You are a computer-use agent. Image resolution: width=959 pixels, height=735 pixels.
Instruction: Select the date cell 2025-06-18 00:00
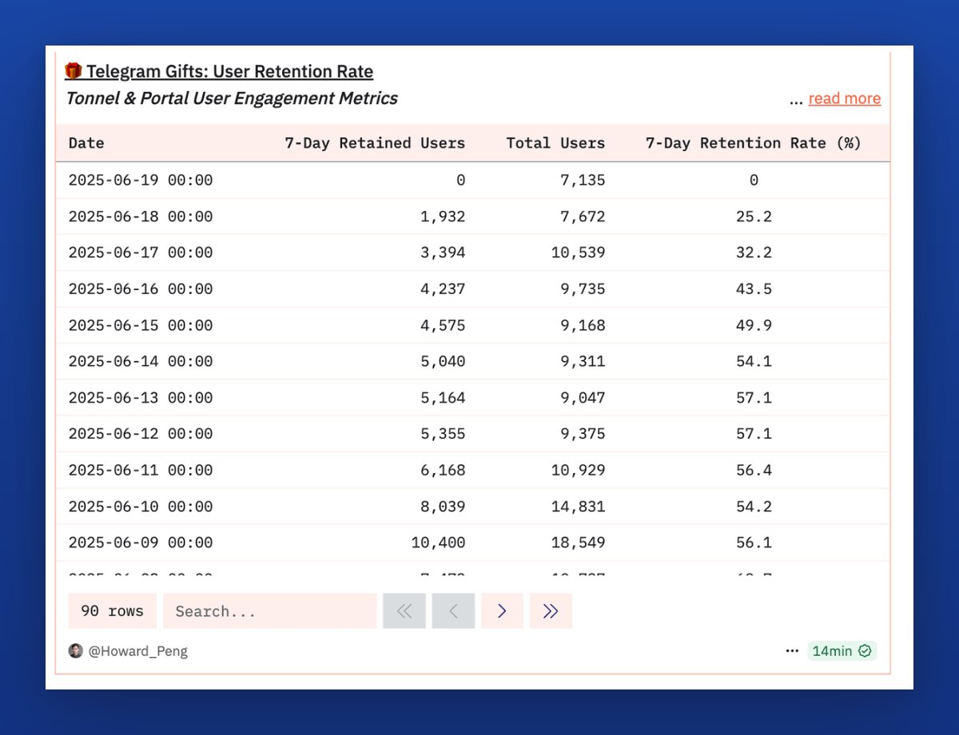click(141, 217)
